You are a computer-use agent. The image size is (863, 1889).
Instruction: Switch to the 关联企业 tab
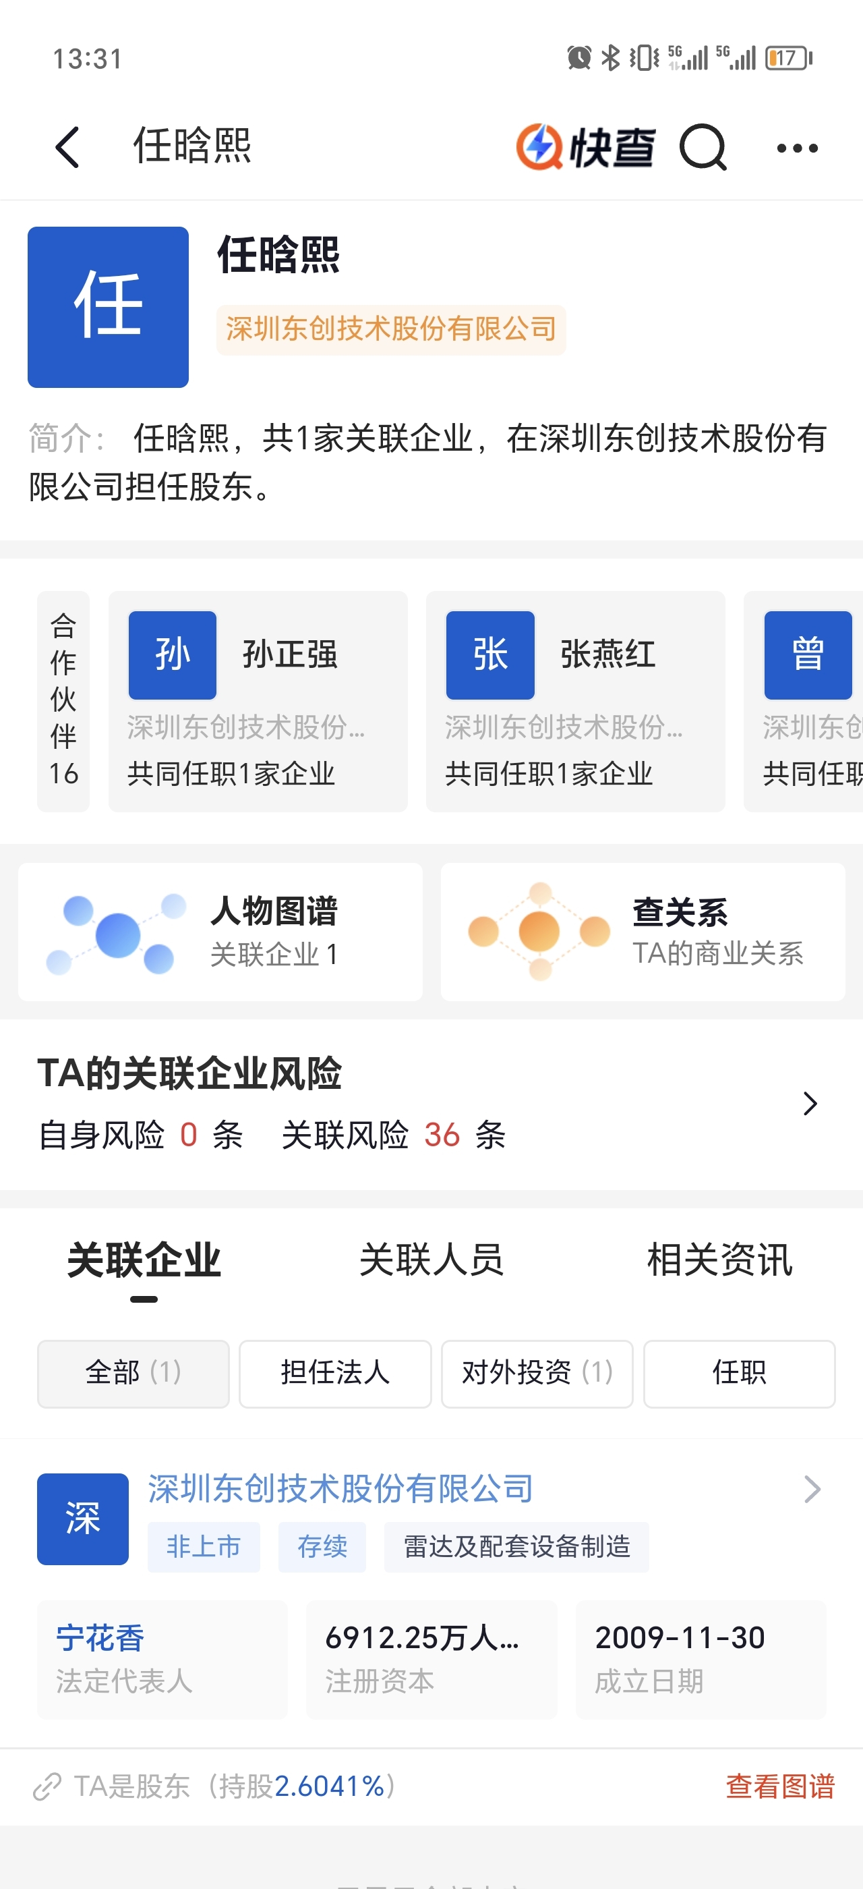click(x=144, y=1260)
